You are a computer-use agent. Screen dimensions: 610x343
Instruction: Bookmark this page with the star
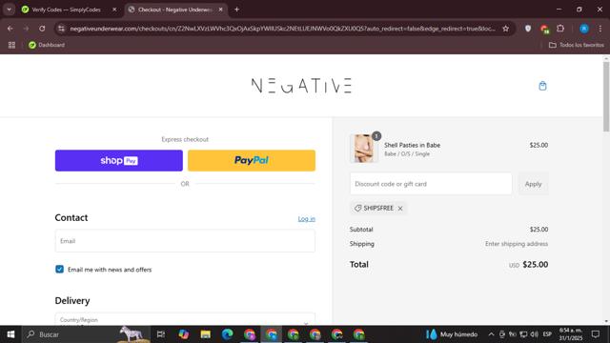point(505,29)
